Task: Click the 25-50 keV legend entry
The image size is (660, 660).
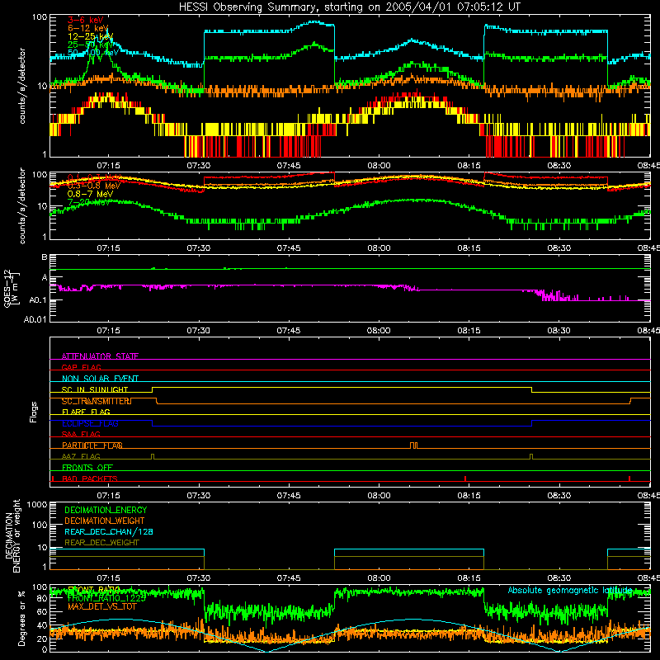Action: click(90, 45)
